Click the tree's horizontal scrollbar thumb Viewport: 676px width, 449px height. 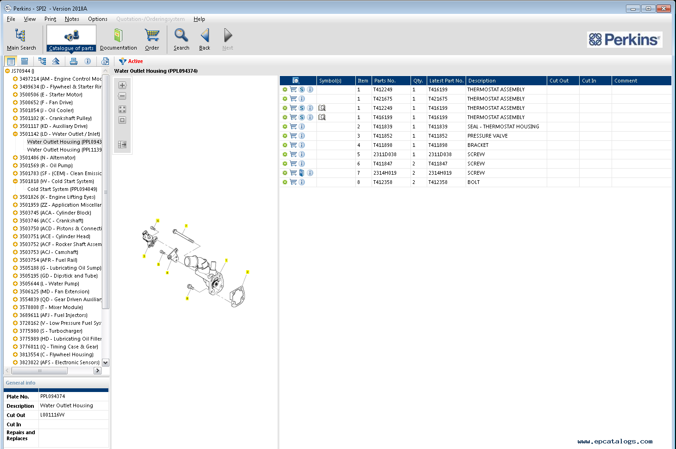pyautogui.click(x=39, y=371)
